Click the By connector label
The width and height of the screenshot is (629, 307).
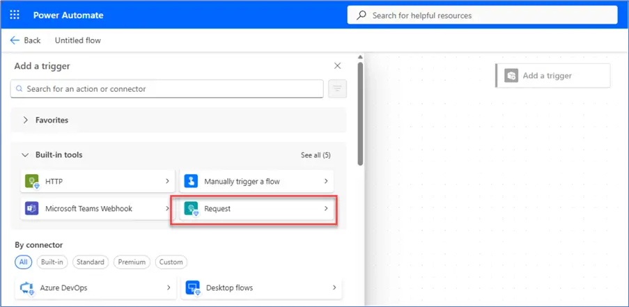[x=39, y=245]
